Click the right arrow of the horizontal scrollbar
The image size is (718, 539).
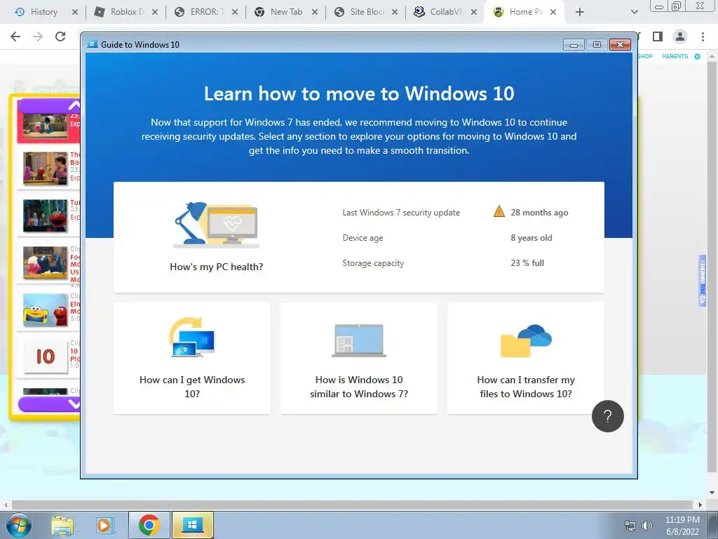(x=700, y=505)
